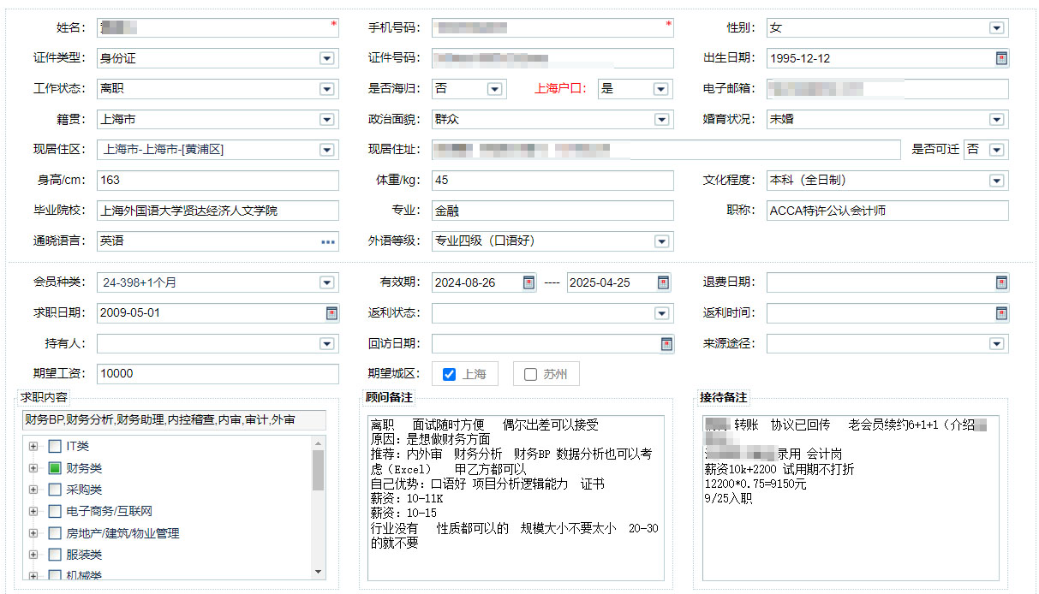This screenshot has height=594, width=1039.
Task: Open calendar icon for 有效期 start date
Action: [x=529, y=282]
